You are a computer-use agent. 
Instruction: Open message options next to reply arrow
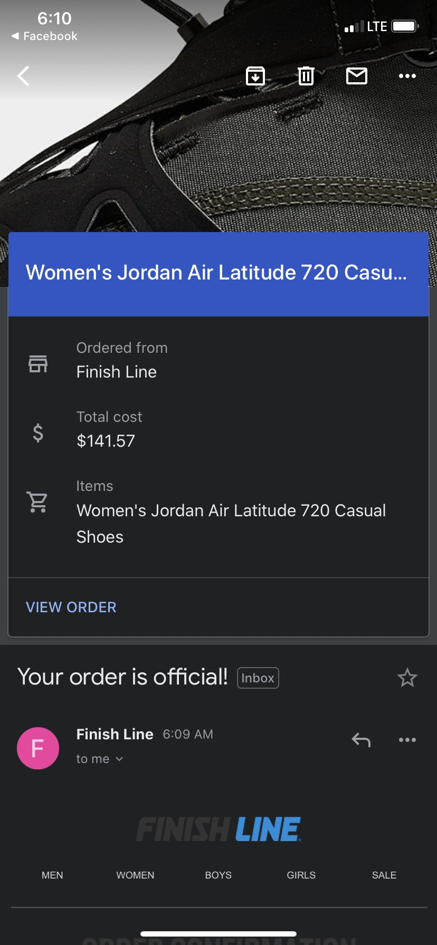[407, 740]
